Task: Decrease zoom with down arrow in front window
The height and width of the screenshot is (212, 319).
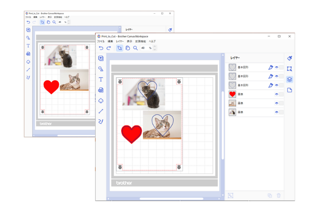Action: tap(155, 49)
